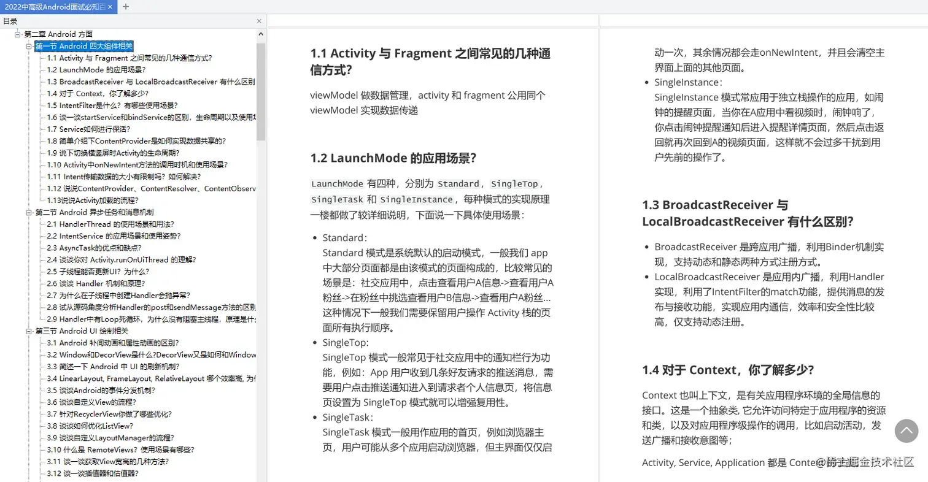Open outline item 1.9 切换横竖屏时Activity的生命周期
Screen dimensions: 928x482
(112, 153)
